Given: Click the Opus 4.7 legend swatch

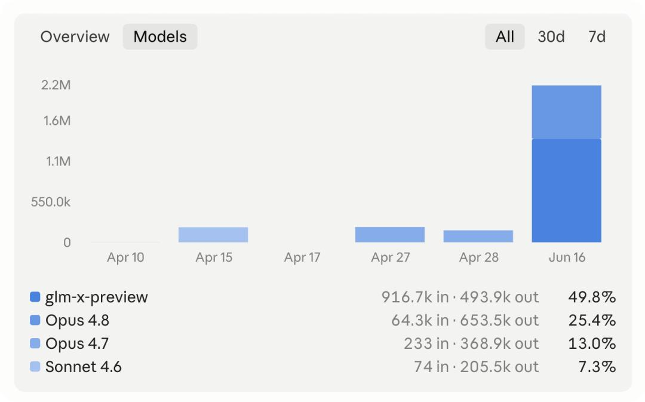Looking at the screenshot, I should click(x=35, y=343).
